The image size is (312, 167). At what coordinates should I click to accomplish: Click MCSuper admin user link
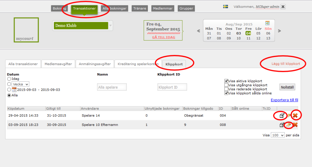(x=267, y=7)
